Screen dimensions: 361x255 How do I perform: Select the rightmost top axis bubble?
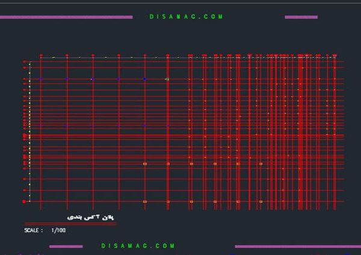[335, 56]
